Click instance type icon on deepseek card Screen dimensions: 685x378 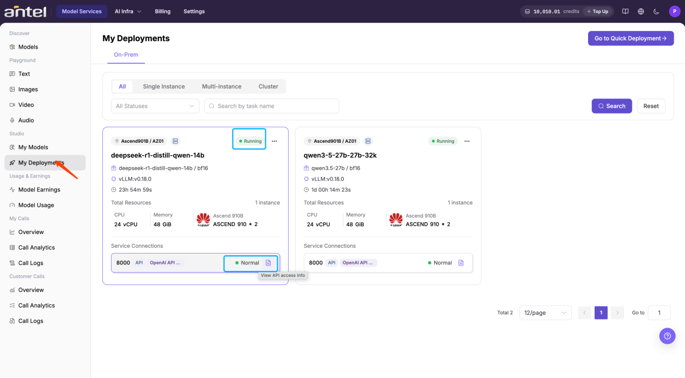coord(175,141)
